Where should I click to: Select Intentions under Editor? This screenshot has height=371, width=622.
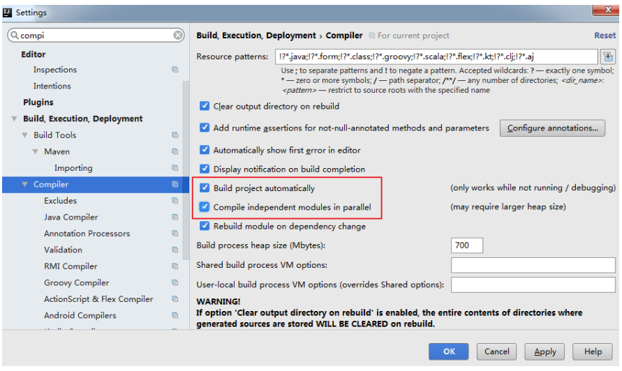point(52,86)
